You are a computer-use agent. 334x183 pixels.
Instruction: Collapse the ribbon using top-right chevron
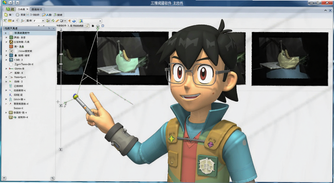326,10
